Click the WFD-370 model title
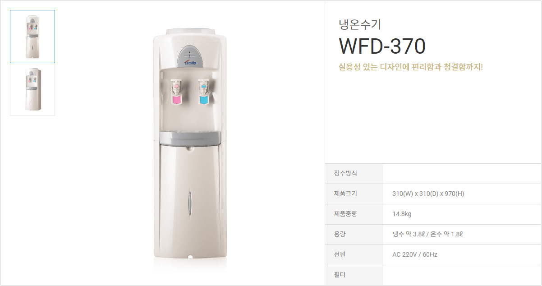The image size is (542, 286). 382,46
